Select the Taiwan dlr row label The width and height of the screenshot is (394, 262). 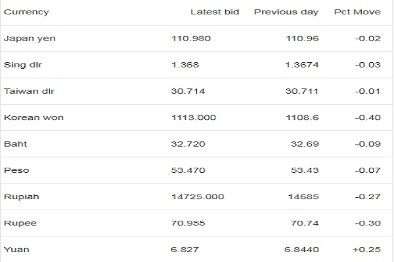[x=29, y=91]
